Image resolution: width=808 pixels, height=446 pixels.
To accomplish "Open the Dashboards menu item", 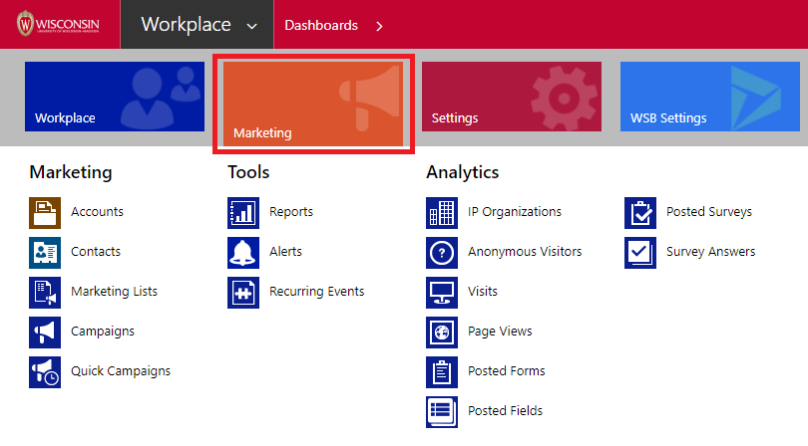I will coord(321,25).
